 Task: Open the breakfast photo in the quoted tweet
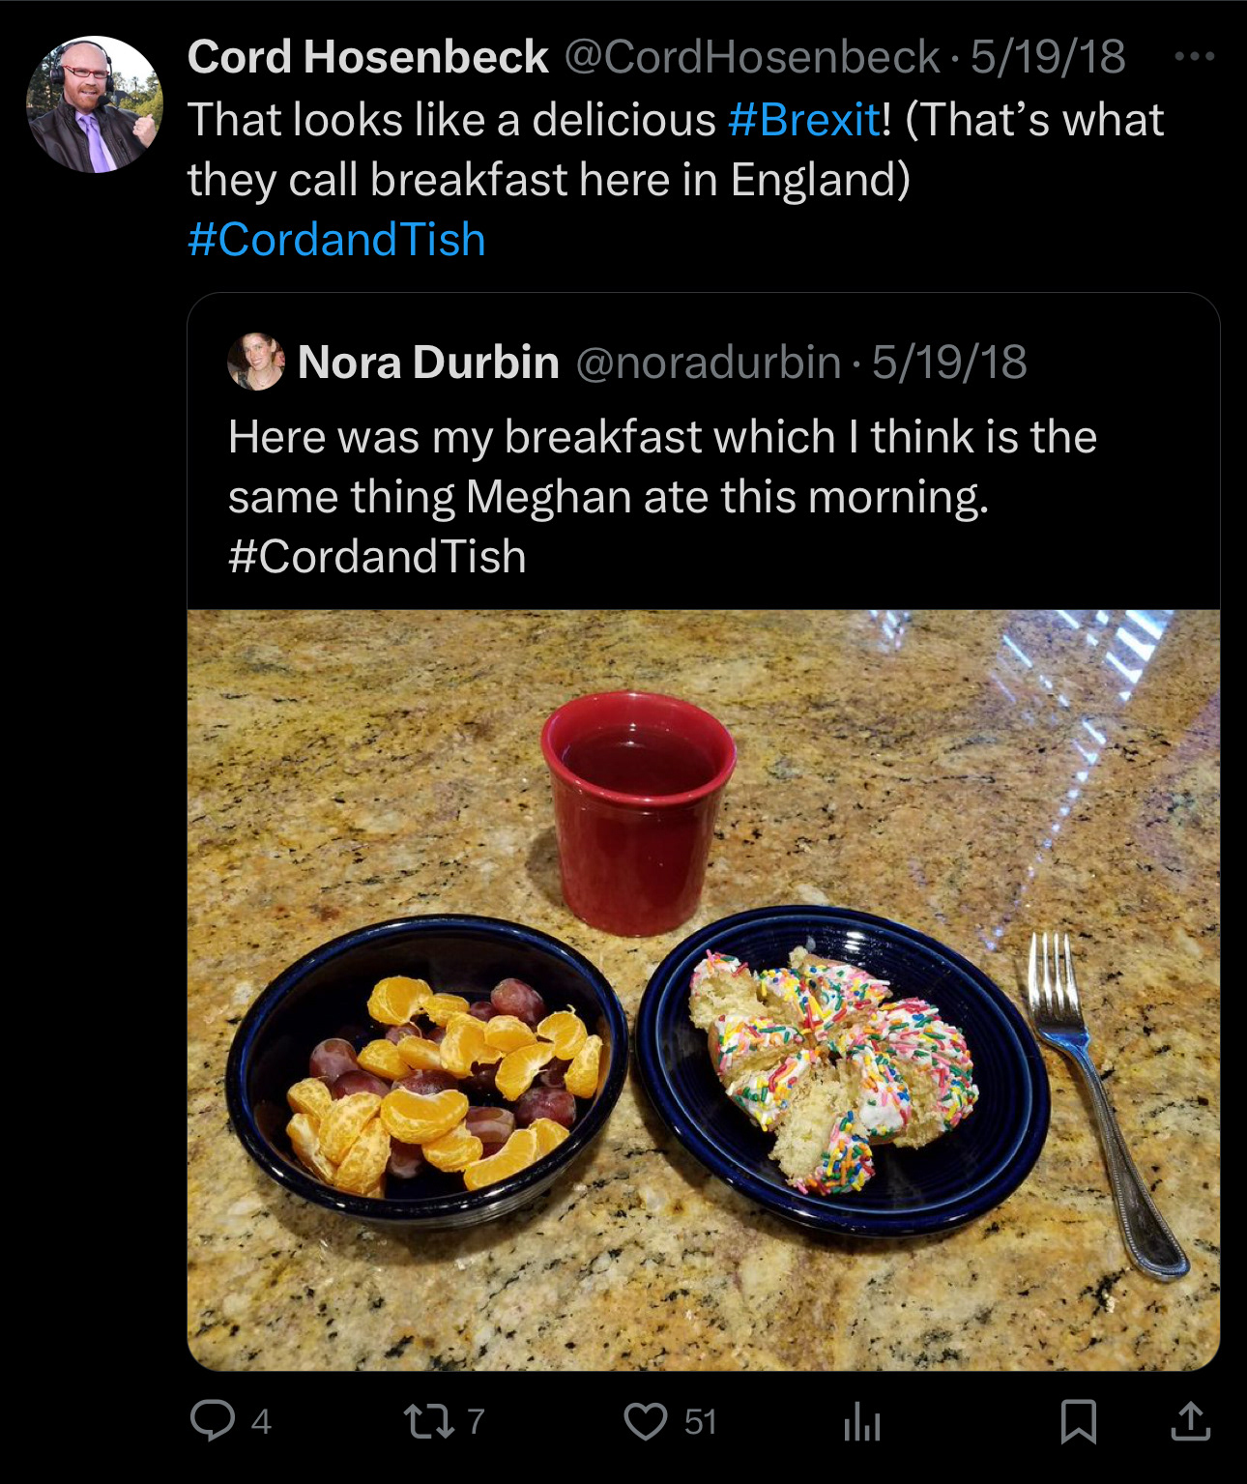[x=703, y=989]
